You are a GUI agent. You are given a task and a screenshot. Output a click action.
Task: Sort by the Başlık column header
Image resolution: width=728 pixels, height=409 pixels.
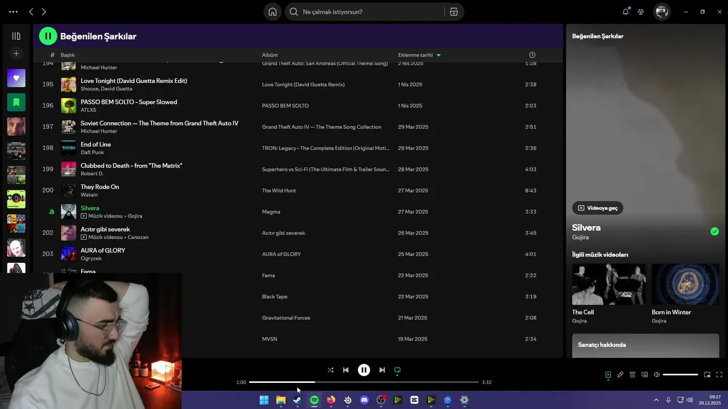tap(68, 55)
